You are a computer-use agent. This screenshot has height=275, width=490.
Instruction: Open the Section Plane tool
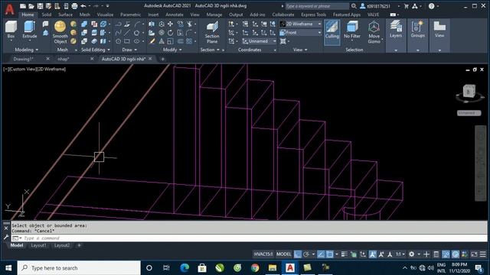pos(212,32)
